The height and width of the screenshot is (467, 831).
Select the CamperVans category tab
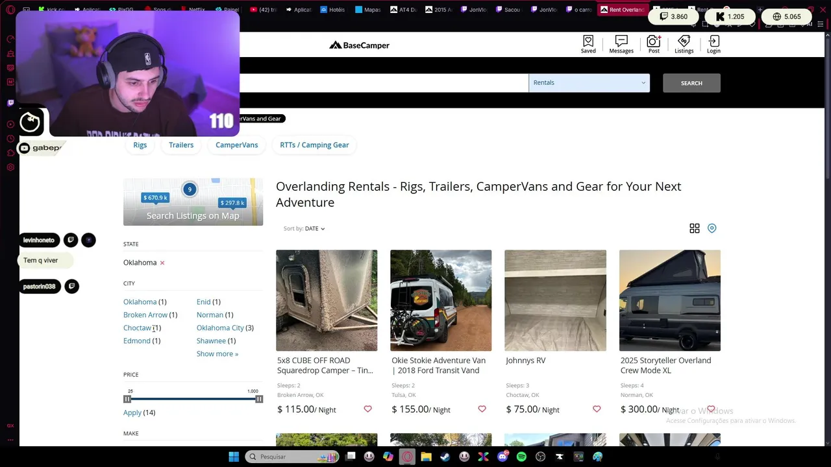pos(236,145)
